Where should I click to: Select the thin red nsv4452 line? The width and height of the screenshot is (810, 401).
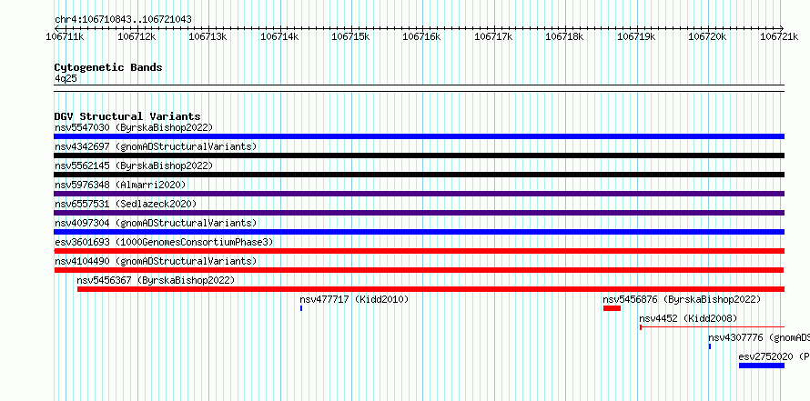click(712, 327)
